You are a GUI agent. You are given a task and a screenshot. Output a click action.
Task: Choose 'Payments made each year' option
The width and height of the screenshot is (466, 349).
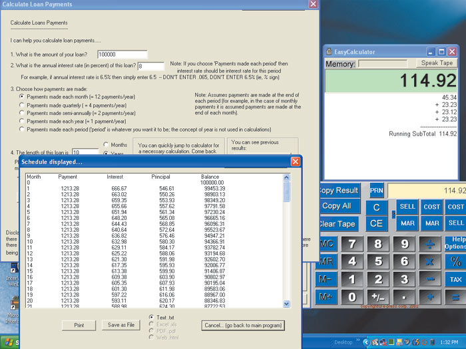[22, 120]
